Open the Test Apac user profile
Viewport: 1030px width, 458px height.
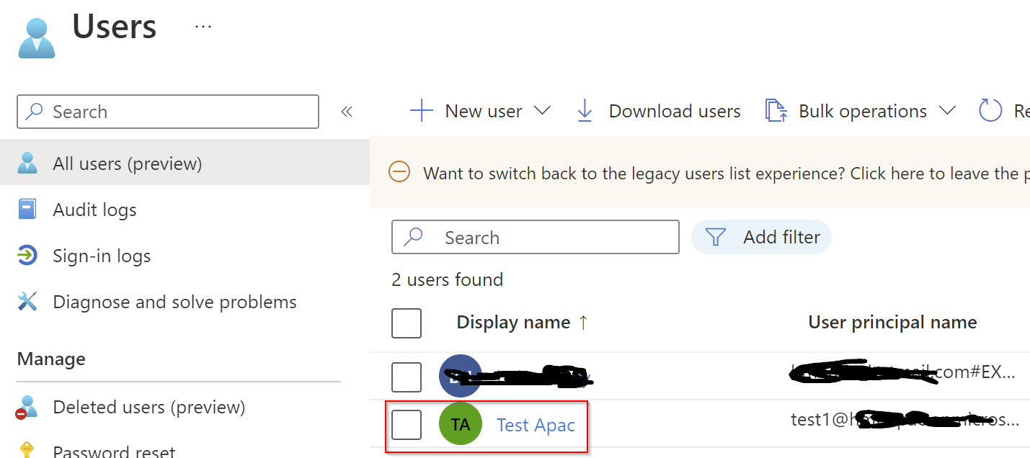[x=536, y=425]
